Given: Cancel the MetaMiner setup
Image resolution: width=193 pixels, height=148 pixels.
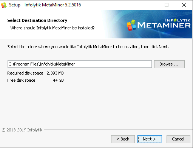Looking at the screenshot, I should [x=178, y=139].
